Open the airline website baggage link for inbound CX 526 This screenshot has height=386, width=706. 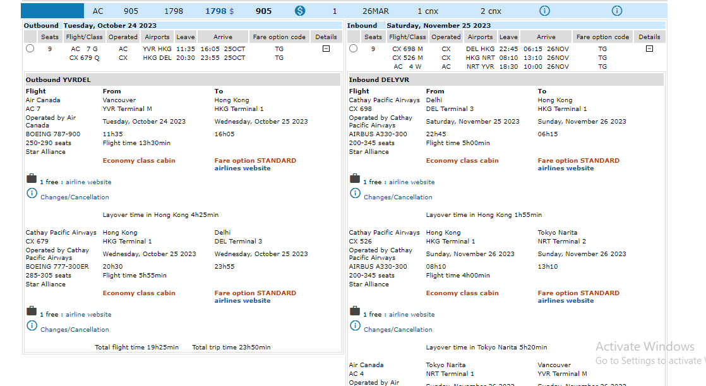coord(412,315)
